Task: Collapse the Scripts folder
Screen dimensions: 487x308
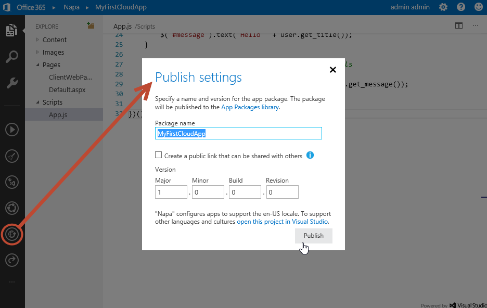Action: 38,102
